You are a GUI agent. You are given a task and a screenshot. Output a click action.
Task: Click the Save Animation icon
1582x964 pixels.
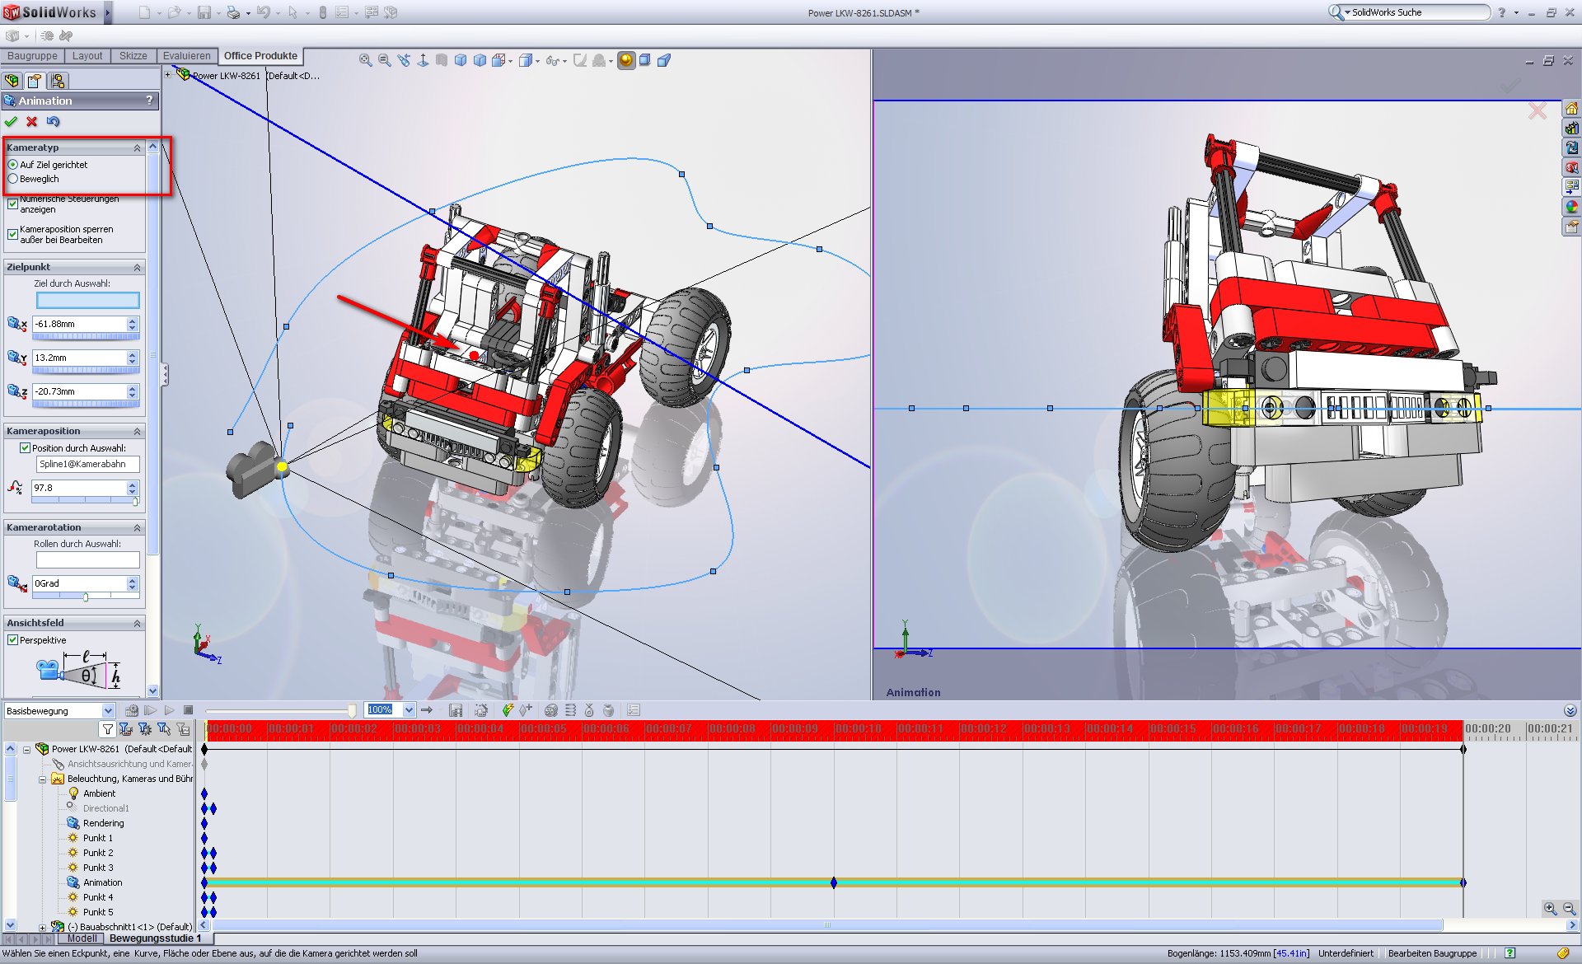[456, 710]
